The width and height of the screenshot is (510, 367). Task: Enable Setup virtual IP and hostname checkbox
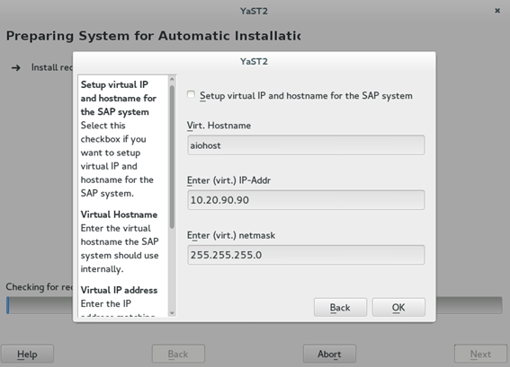click(x=191, y=95)
